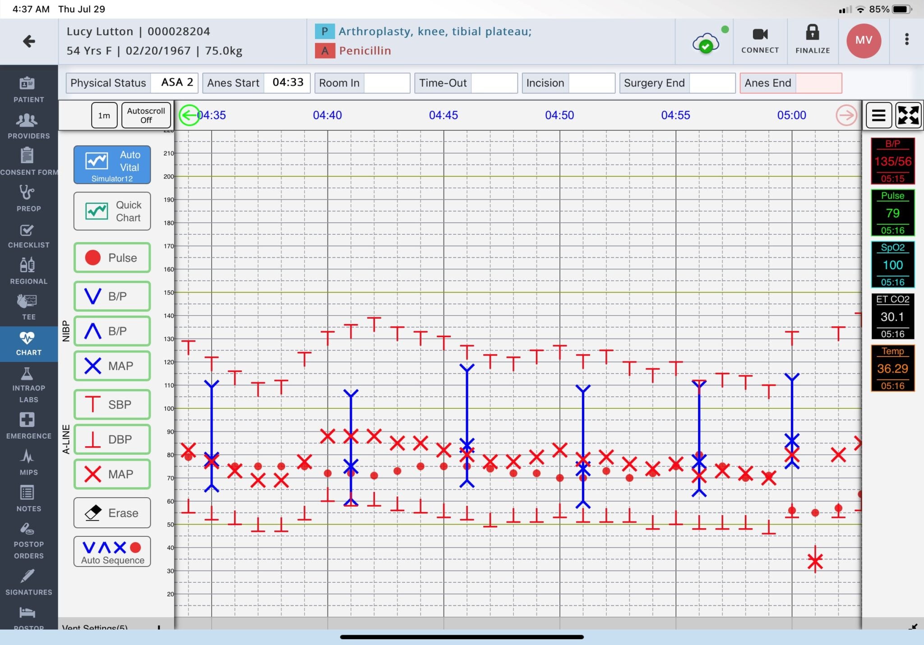The width and height of the screenshot is (924, 645).
Task: Open the three-dot more options menu
Action: point(906,40)
